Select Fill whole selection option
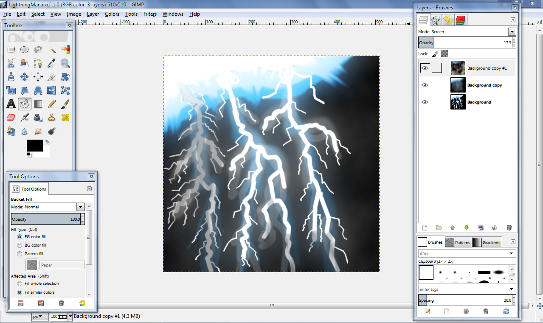This screenshot has height=323, width=543. pos(20,284)
